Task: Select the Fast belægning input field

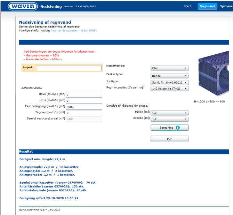Action: (x=83, y=107)
